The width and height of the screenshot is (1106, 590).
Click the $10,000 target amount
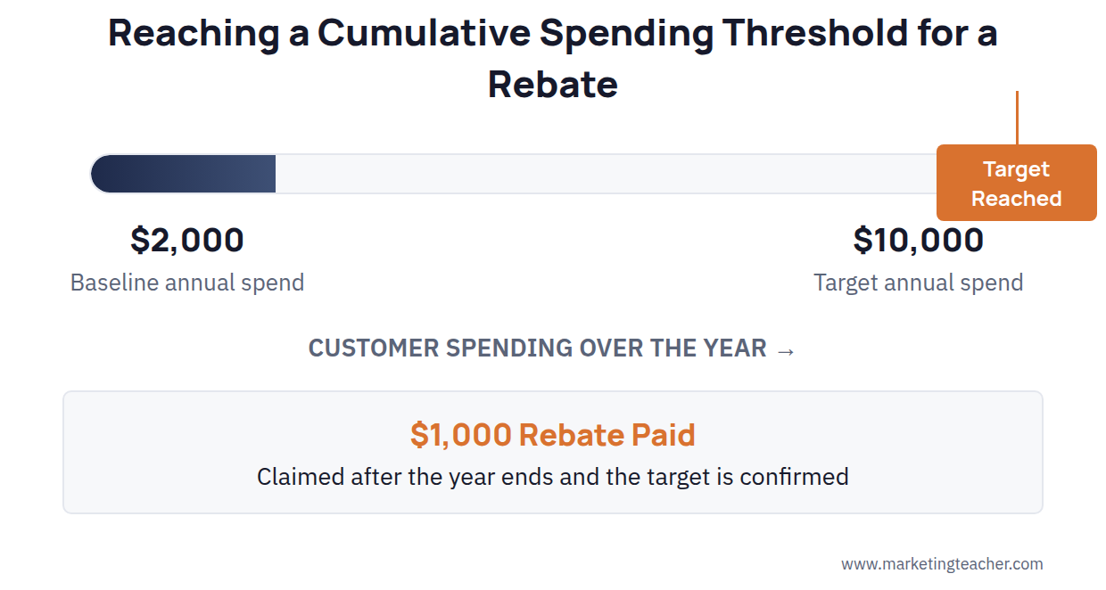[x=919, y=240]
